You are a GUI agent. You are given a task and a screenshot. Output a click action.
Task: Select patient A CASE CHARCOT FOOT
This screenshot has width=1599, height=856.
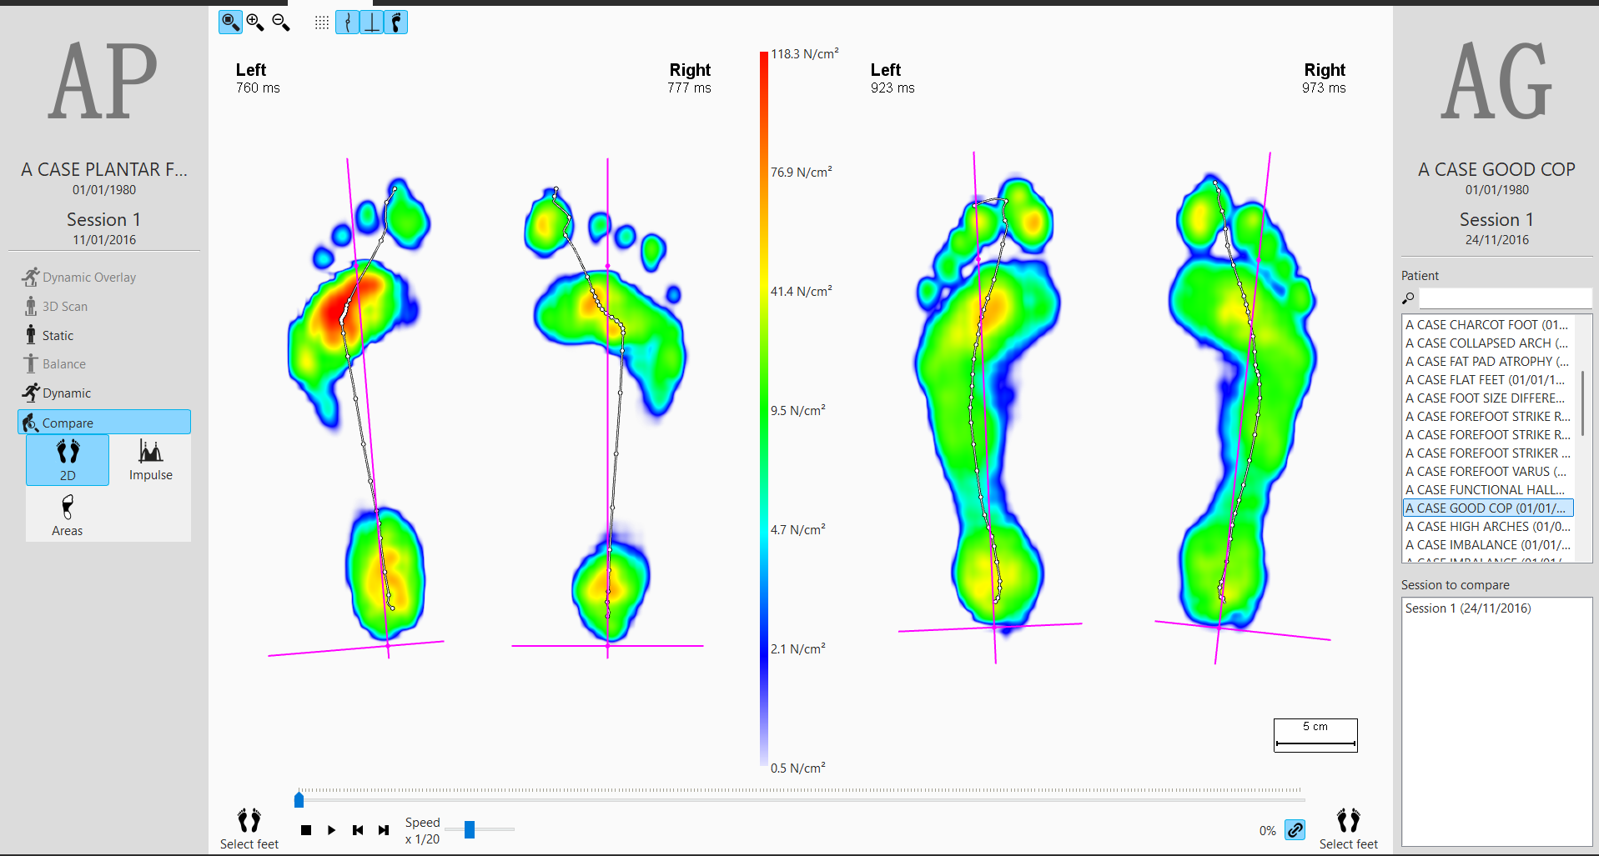pyautogui.click(x=1487, y=325)
